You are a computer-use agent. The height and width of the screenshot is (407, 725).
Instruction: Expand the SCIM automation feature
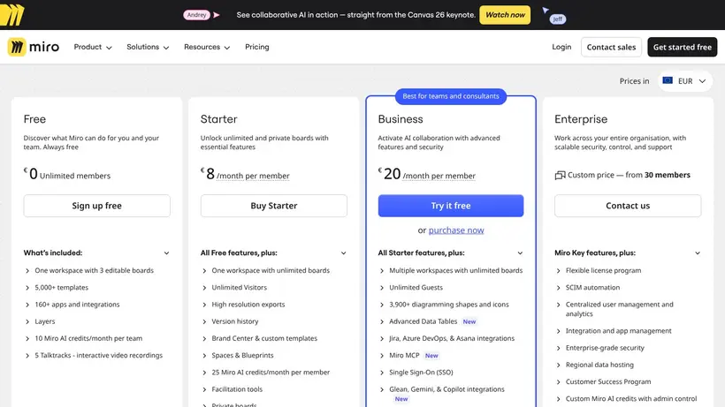tap(588, 288)
